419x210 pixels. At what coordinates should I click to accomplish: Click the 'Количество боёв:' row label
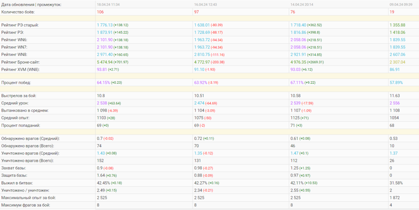point(18,12)
